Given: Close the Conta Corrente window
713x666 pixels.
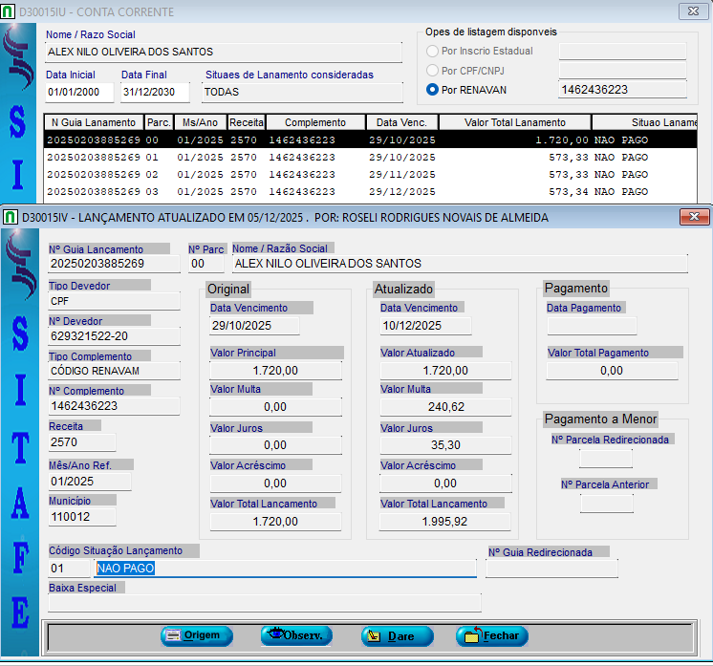Looking at the screenshot, I should point(690,11).
